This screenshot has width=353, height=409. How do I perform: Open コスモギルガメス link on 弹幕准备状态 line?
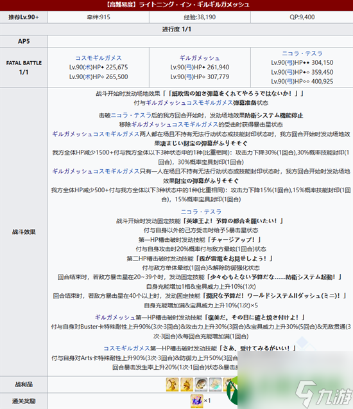tap(210, 103)
